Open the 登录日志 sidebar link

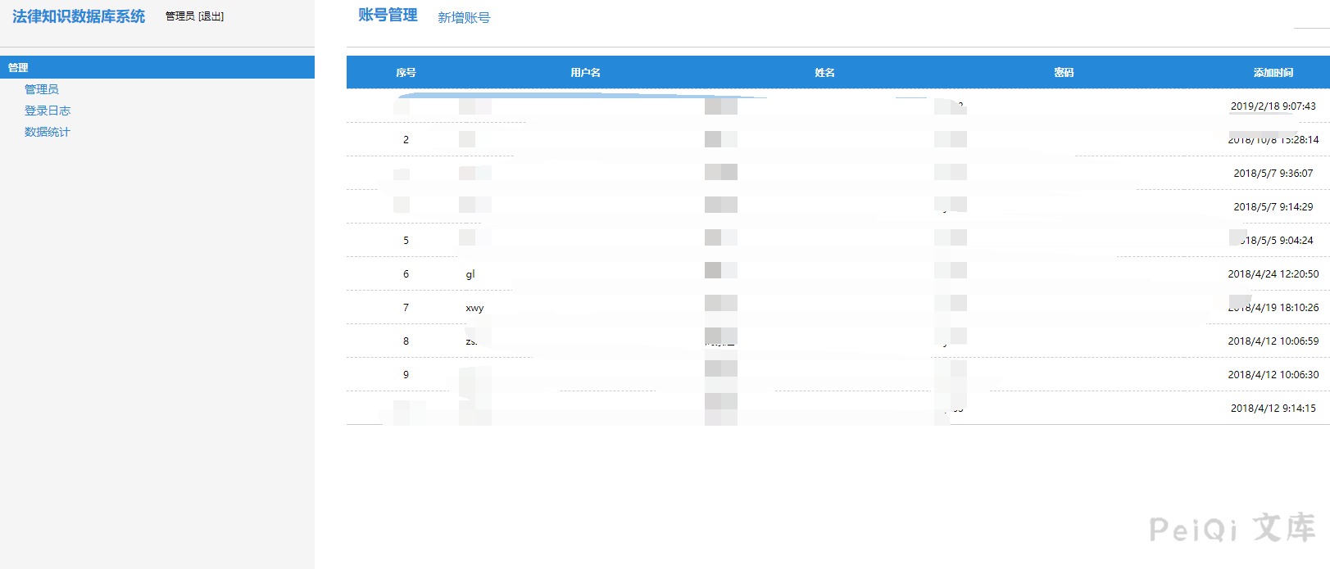[48, 111]
